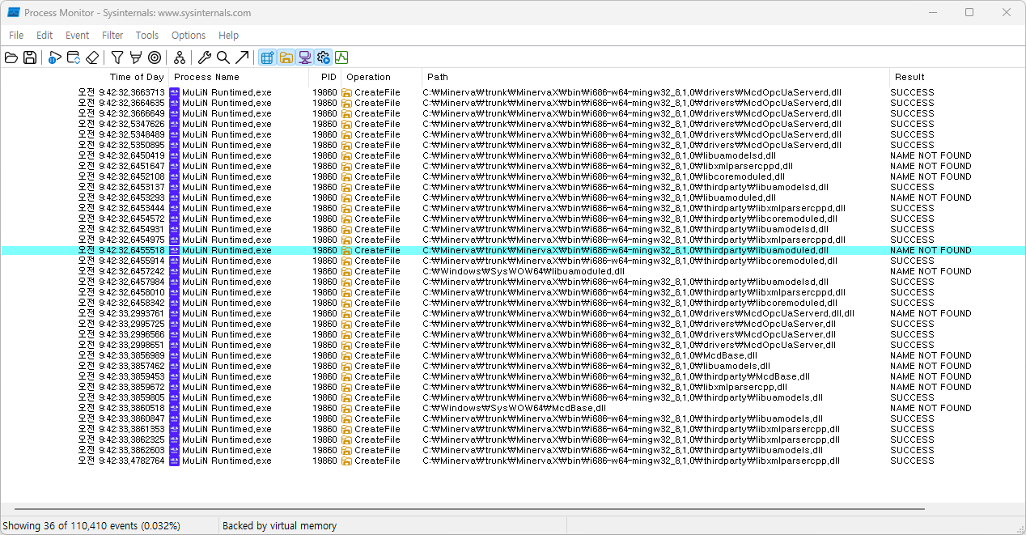Click the process icon in the 9:42:32.3663713 row
The width and height of the screenshot is (1026, 535).
pyautogui.click(x=175, y=92)
